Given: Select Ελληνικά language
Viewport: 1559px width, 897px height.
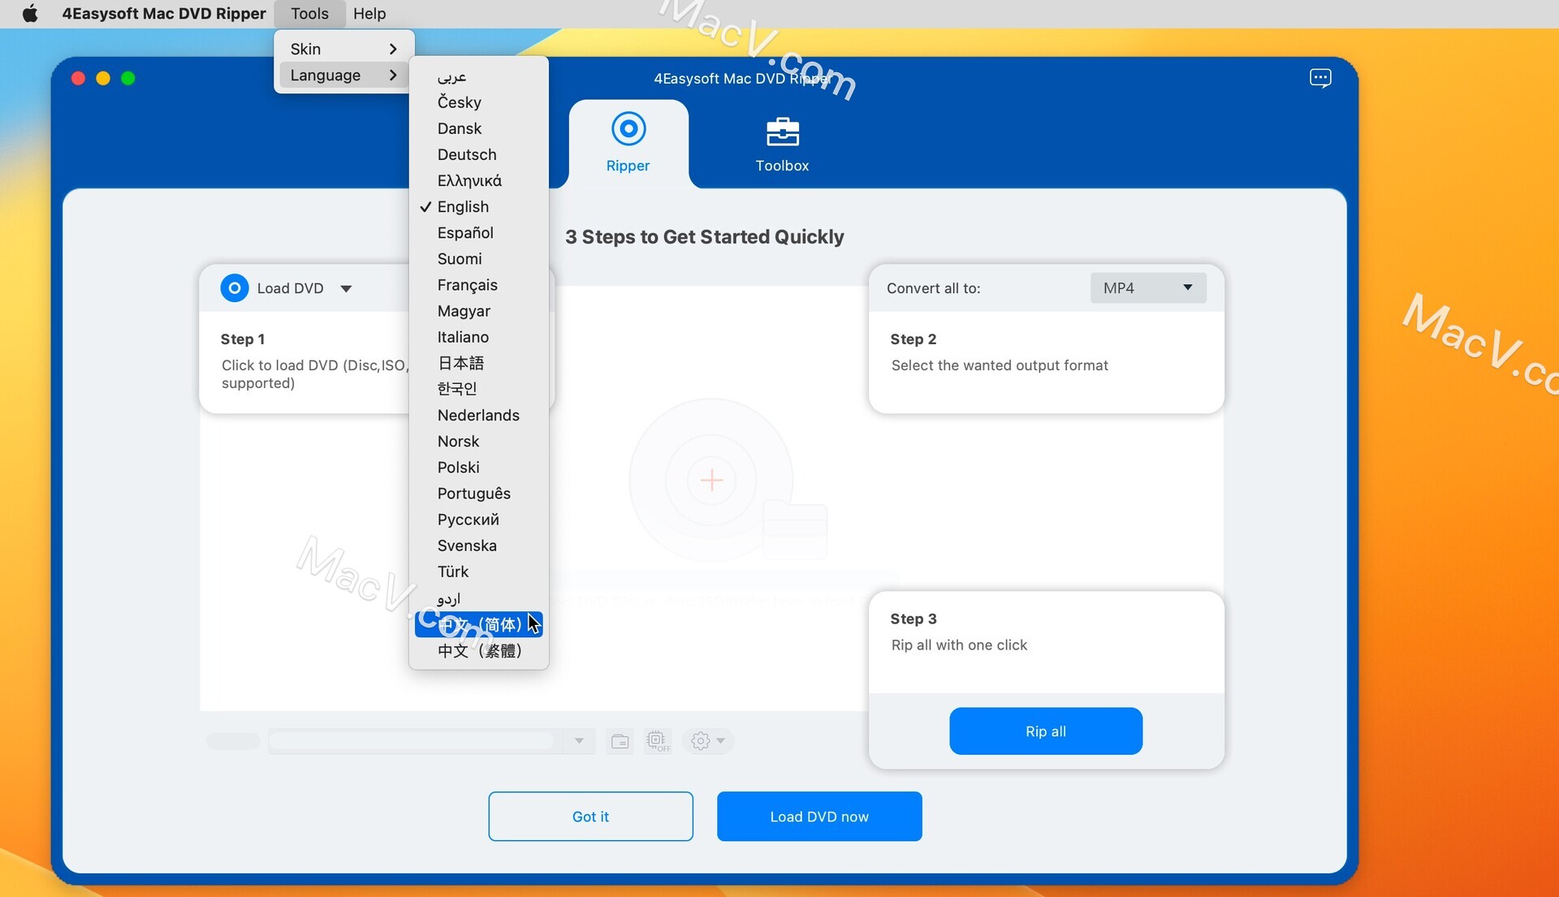Looking at the screenshot, I should 478,180.
